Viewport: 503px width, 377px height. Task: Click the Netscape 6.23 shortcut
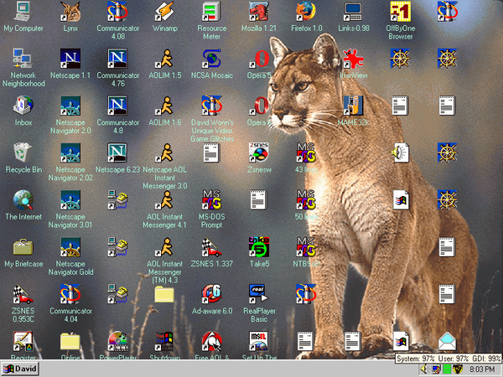117,153
